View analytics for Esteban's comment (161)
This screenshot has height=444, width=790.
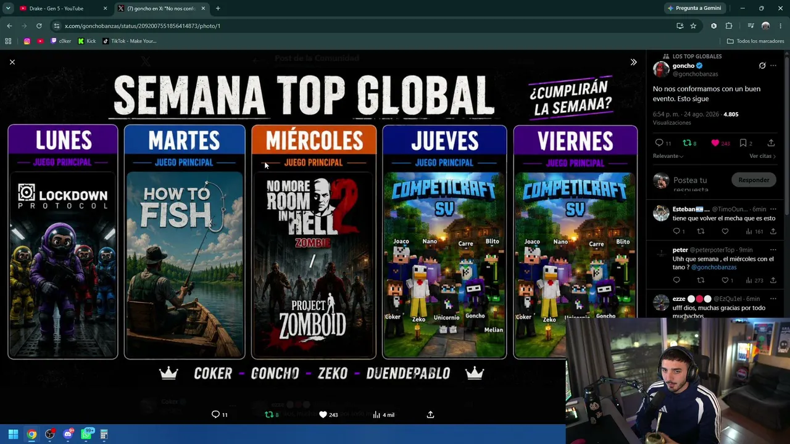click(754, 231)
